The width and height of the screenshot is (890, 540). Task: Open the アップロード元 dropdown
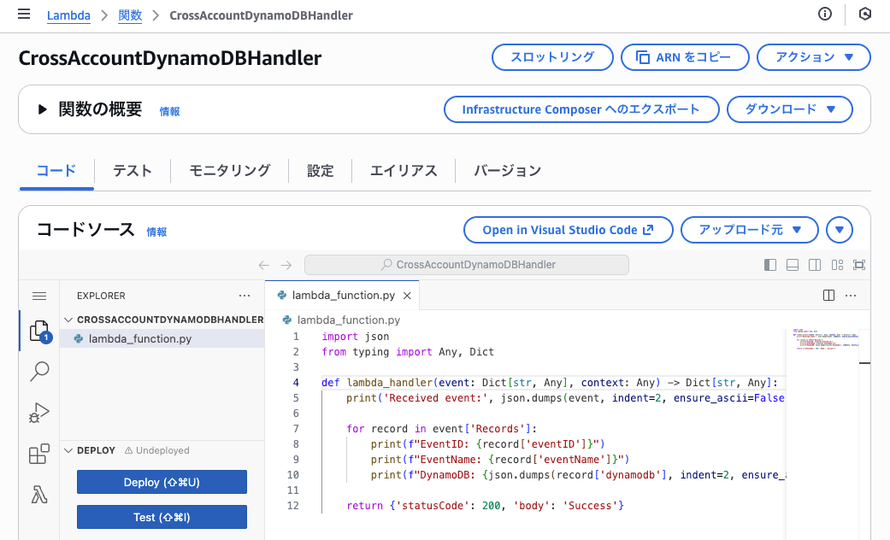coord(749,229)
